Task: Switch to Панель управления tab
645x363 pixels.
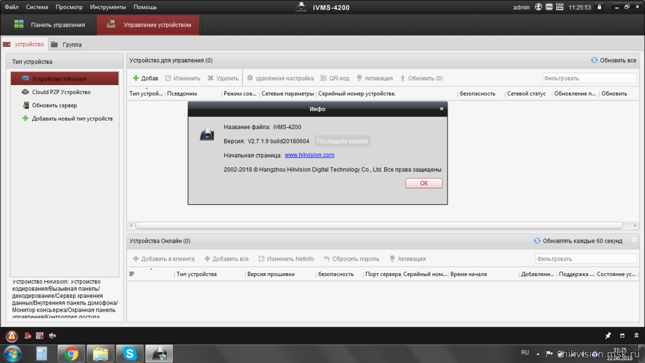Action: click(x=48, y=25)
